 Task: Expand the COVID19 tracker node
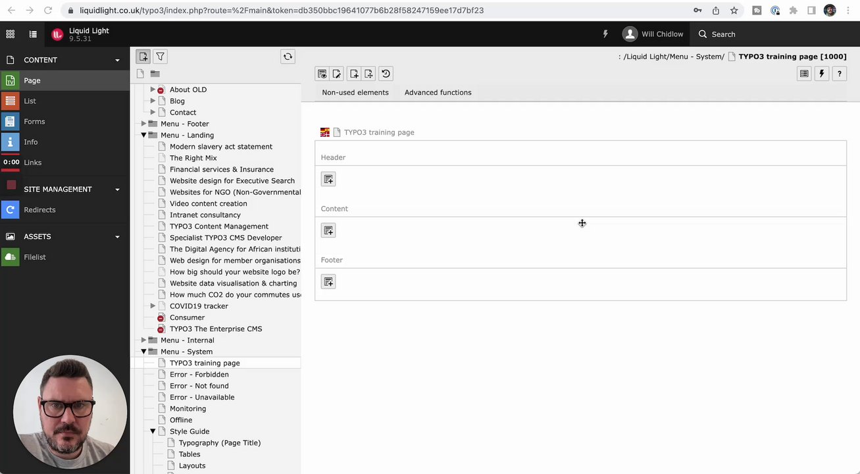tap(153, 306)
